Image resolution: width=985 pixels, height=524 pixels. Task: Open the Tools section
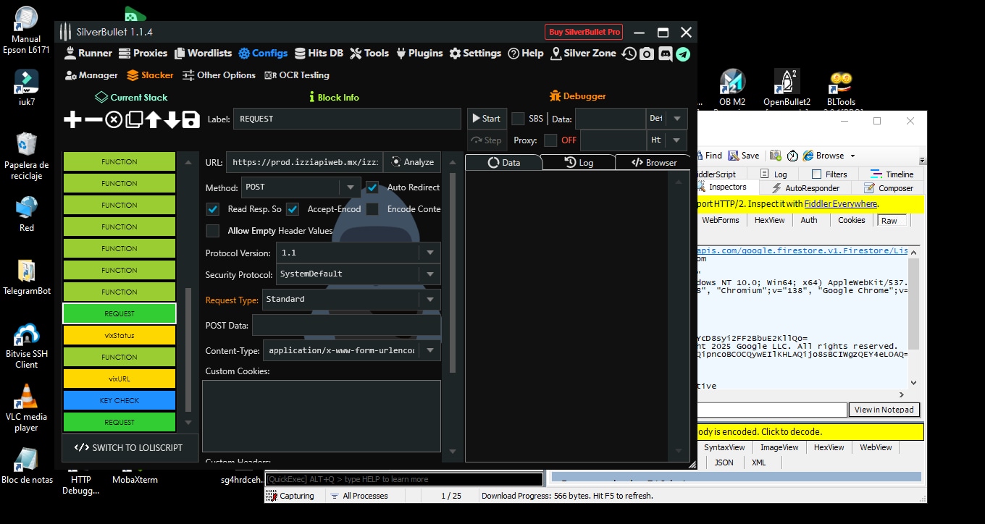point(369,53)
